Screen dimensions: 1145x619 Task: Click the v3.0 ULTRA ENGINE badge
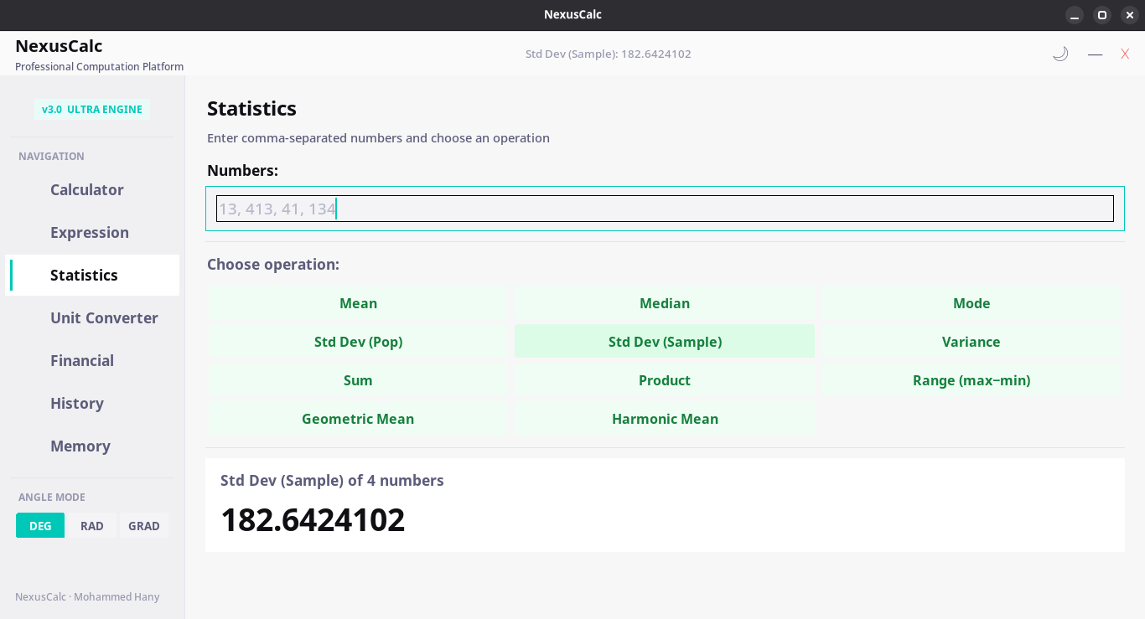coord(92,109)
